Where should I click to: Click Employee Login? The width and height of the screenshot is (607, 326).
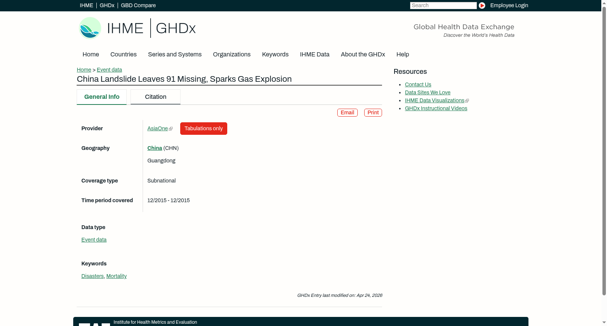509,5
